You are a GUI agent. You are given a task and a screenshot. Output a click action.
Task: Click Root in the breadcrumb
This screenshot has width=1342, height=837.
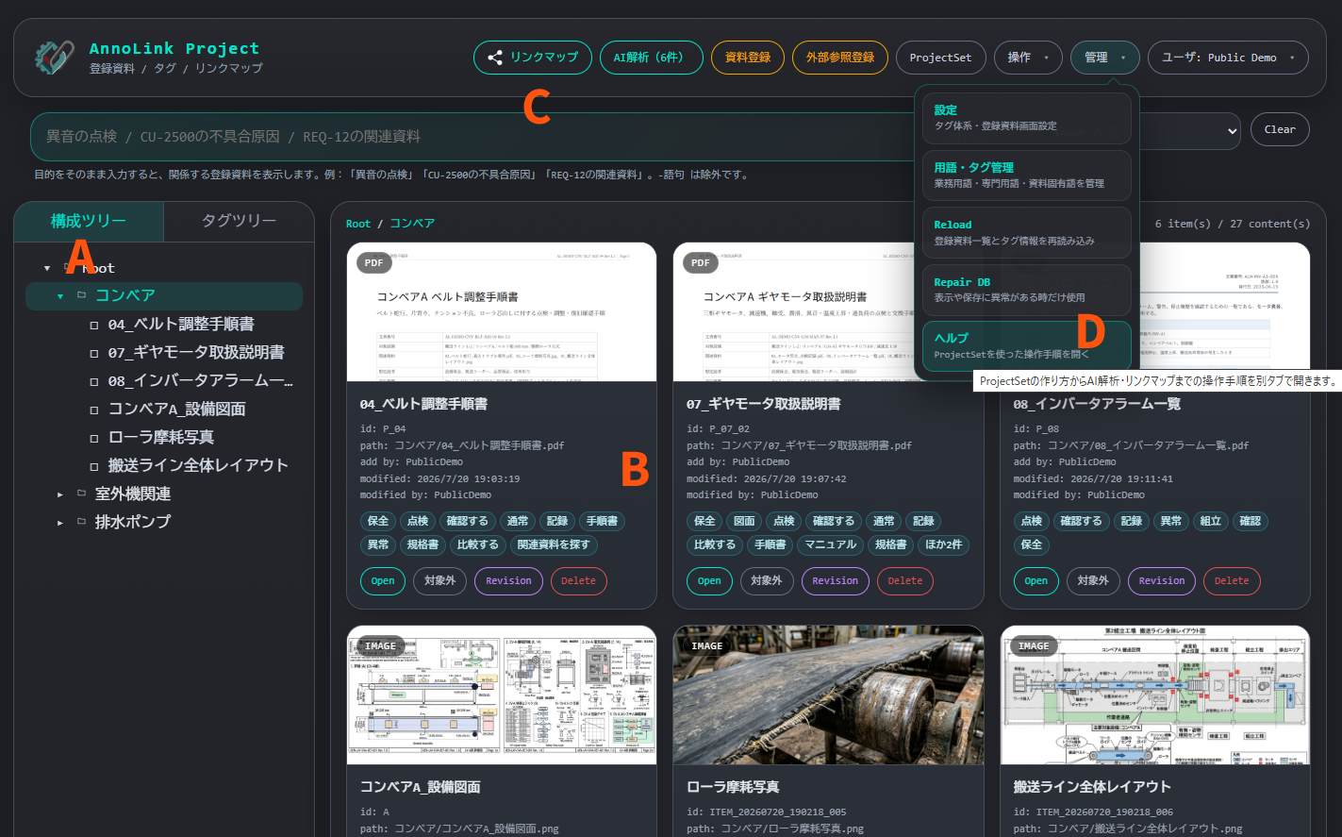pos(358,224)
